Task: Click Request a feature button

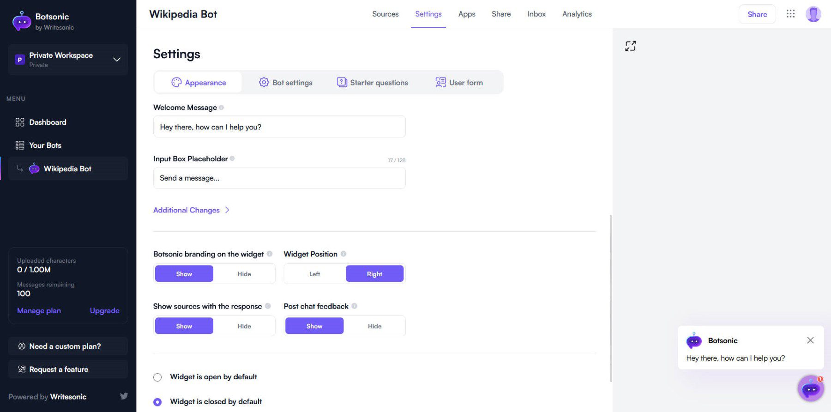Action: click(x=68, y=369)
